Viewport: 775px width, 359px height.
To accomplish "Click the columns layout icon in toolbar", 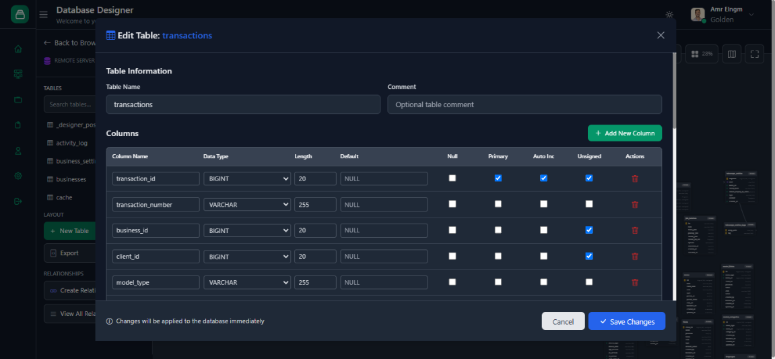I will click(732, 54).
